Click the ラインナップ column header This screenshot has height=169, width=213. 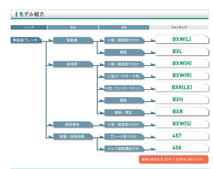coord(179,27)
